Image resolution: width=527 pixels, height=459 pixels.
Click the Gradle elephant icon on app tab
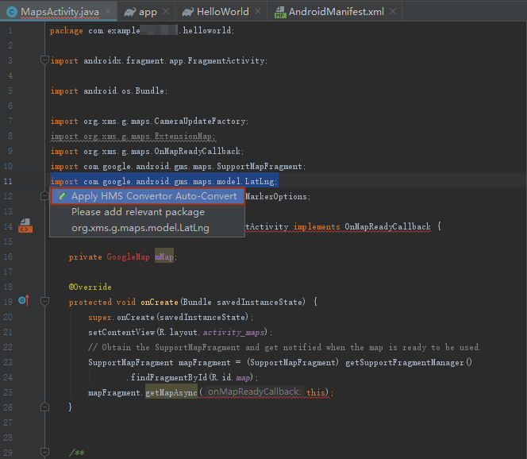pos(129,12)
